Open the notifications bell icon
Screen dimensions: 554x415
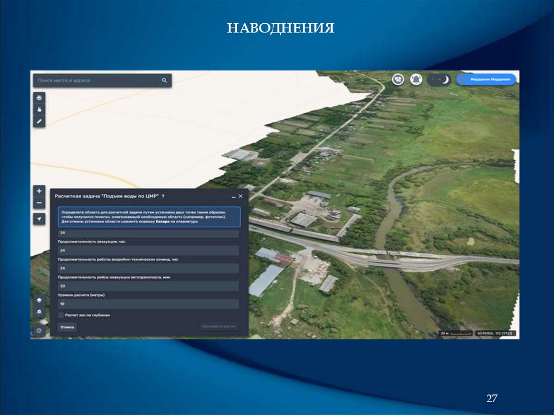[x=415, y=80]
